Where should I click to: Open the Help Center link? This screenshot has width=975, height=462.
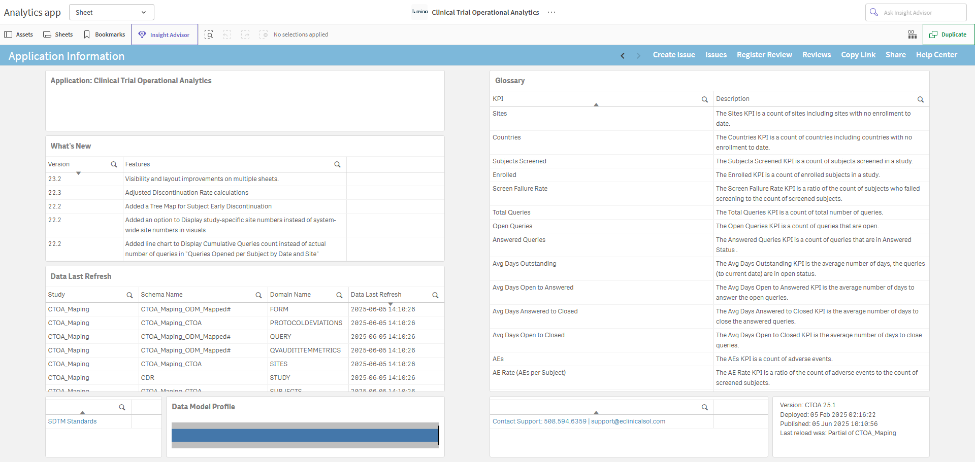(x=936, y=55)
